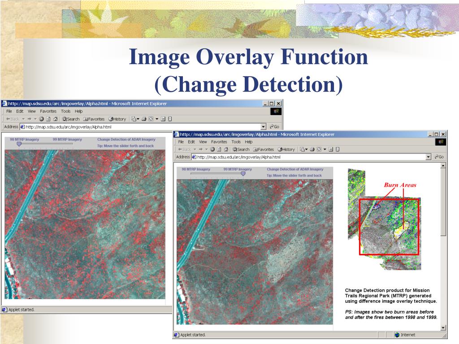The image size is (459, 344).
Task: Click the Refresh icon in the left browser window
Action: pyautogui.click(x=48, y=119)
